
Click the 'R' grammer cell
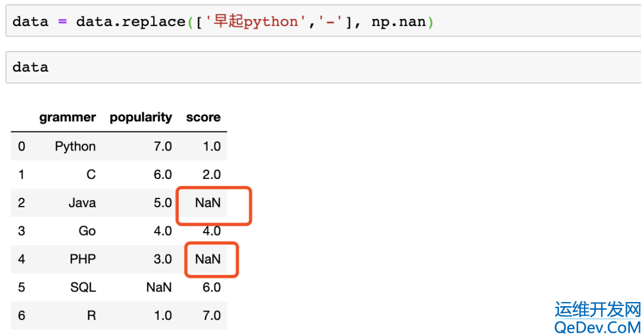(91, 315)
